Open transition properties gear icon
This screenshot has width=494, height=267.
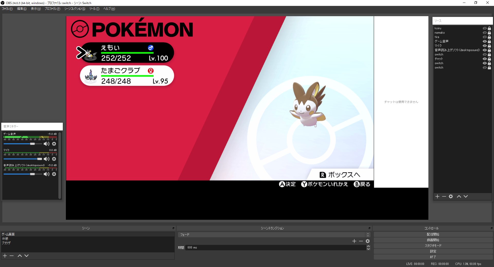point(368,241)
